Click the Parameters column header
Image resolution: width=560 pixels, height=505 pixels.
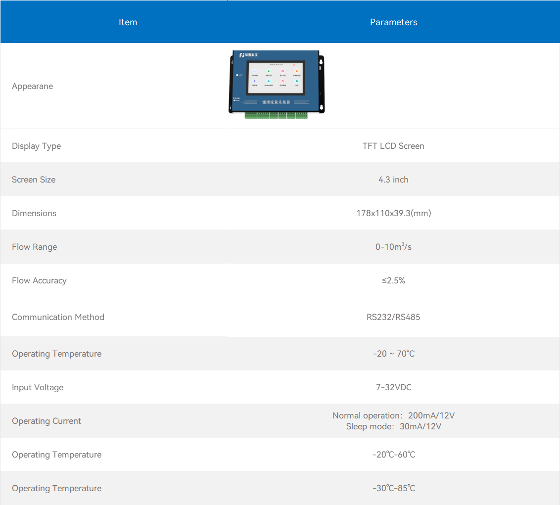[394, 22]
